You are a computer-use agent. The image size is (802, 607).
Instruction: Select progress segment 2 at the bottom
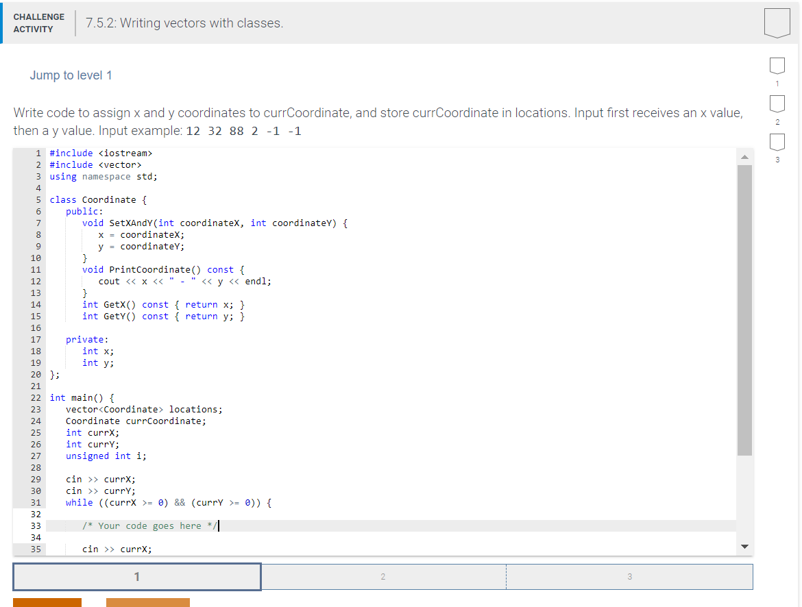[x=383, y=577]
